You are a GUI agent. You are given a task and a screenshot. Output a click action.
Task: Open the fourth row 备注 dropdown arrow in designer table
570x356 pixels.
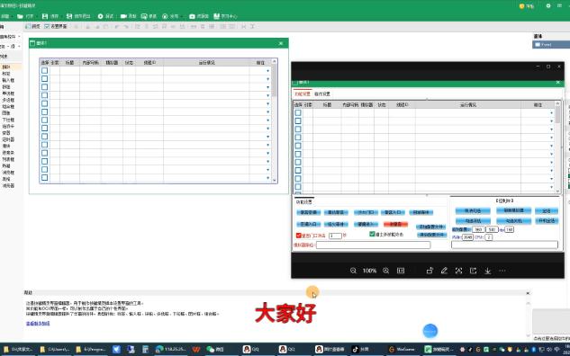pyautogui.click(x=268, y=96)
